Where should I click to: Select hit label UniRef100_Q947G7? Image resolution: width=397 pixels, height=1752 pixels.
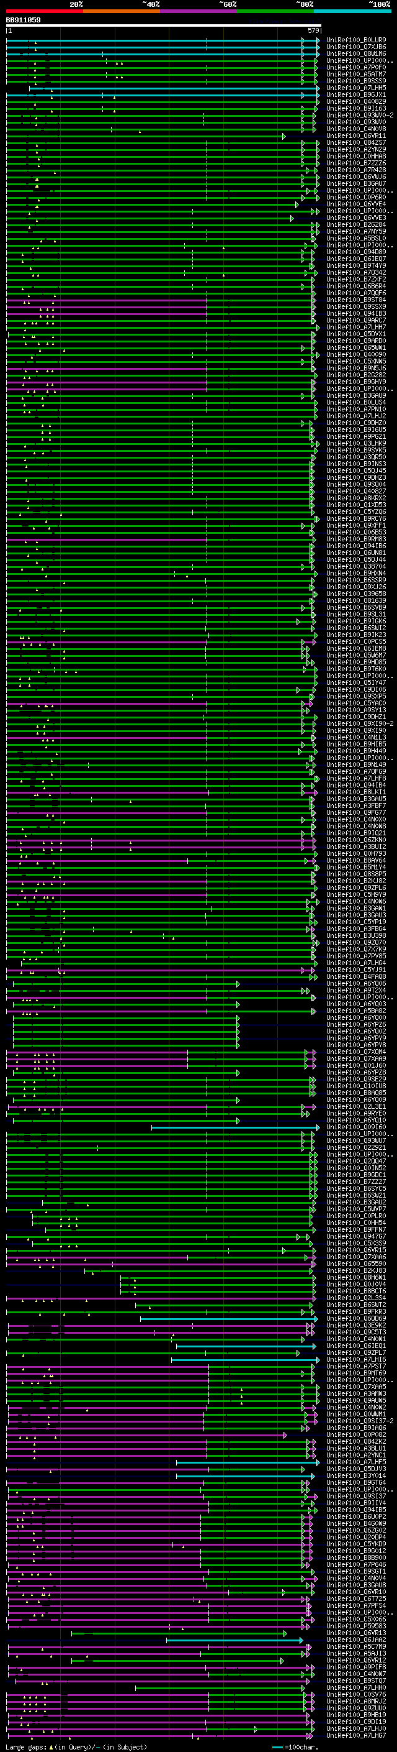pyautogui.click(x=355, y=1236)
